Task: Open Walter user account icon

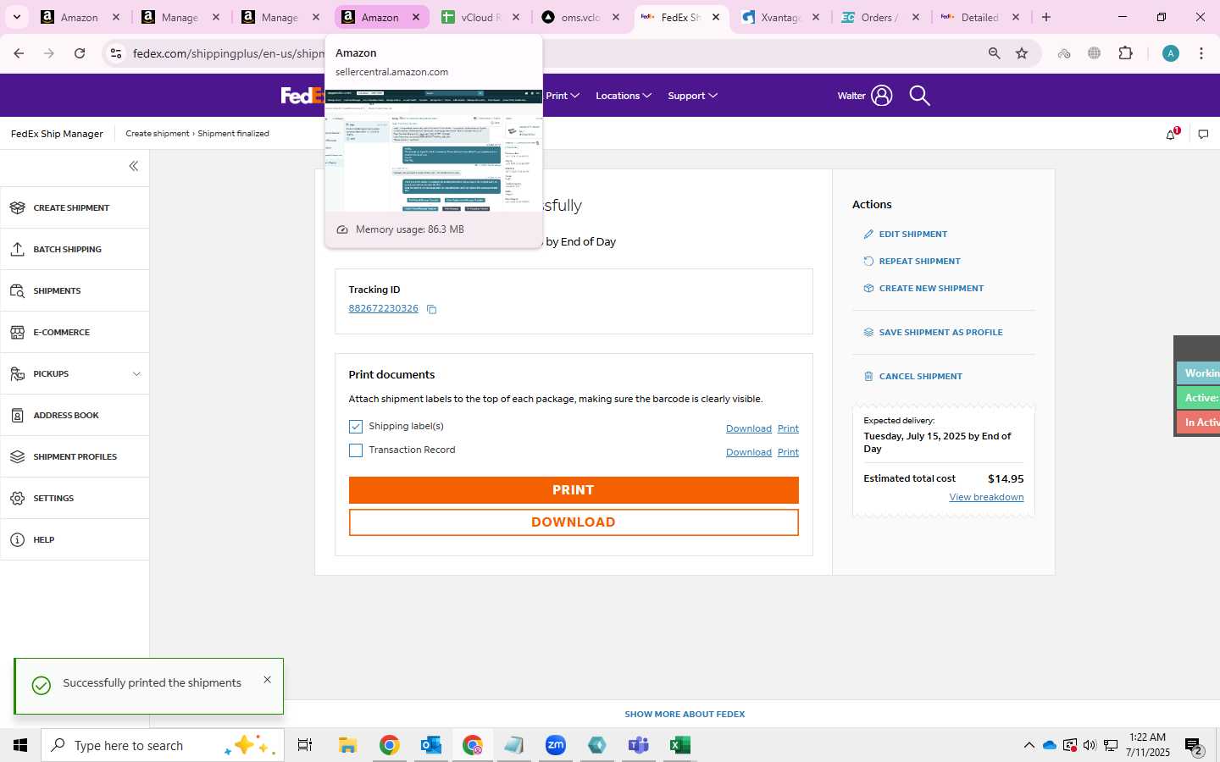Action: tap(881, 96)
